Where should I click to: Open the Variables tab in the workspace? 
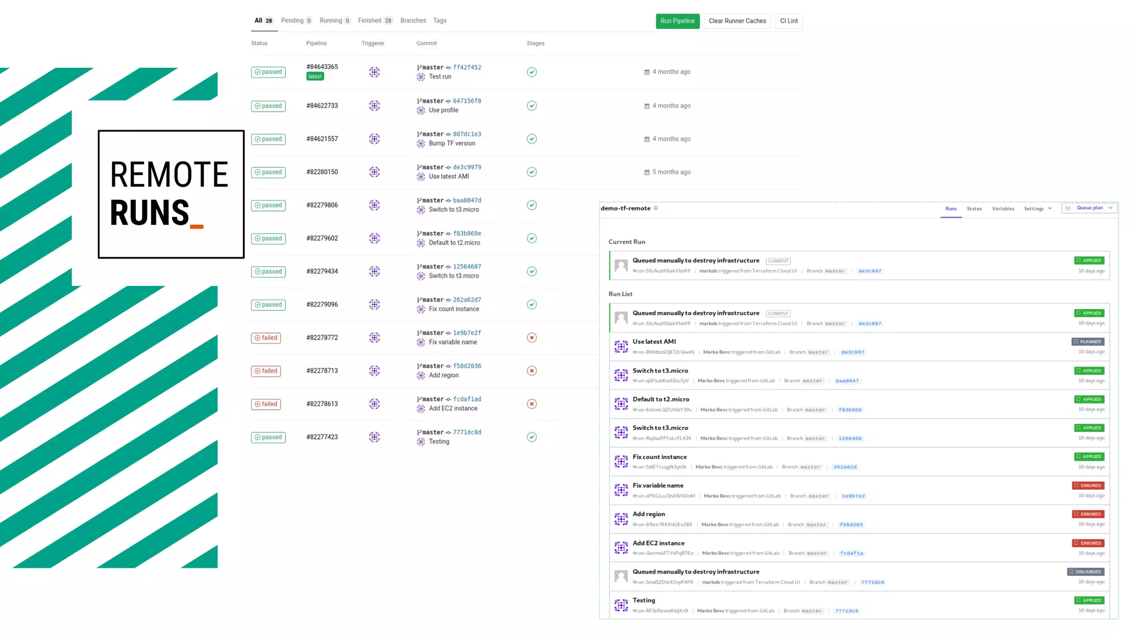tap(1002, 209)
